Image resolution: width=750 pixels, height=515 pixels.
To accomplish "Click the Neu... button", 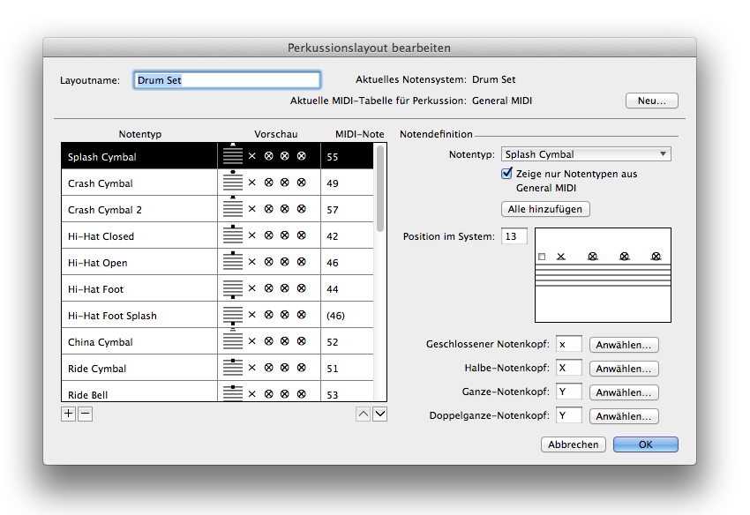I will pos(651,101).
